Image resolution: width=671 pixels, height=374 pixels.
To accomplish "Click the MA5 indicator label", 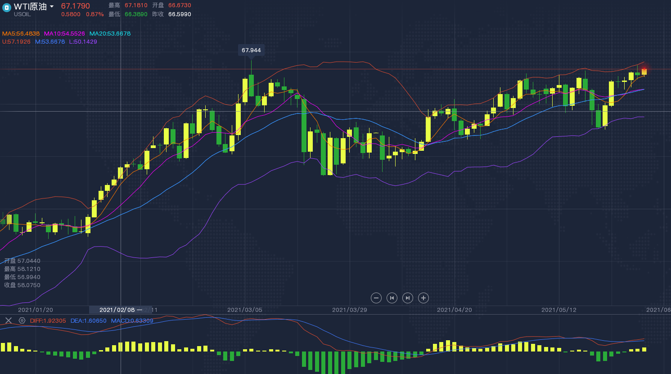I will click(x=21, y=34).
